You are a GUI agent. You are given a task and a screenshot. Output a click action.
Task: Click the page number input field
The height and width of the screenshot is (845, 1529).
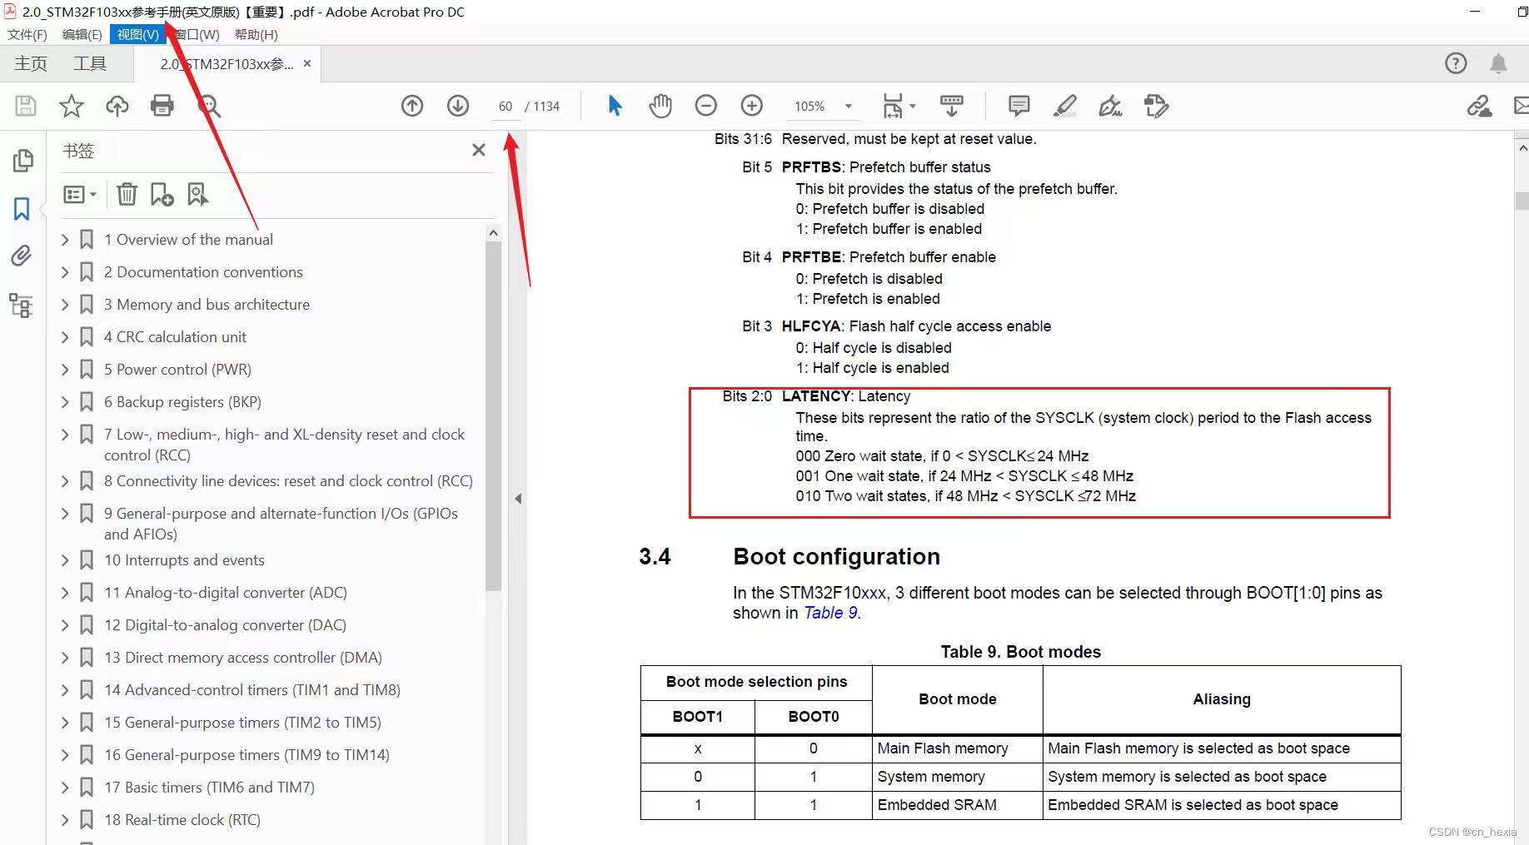(506, 106)
